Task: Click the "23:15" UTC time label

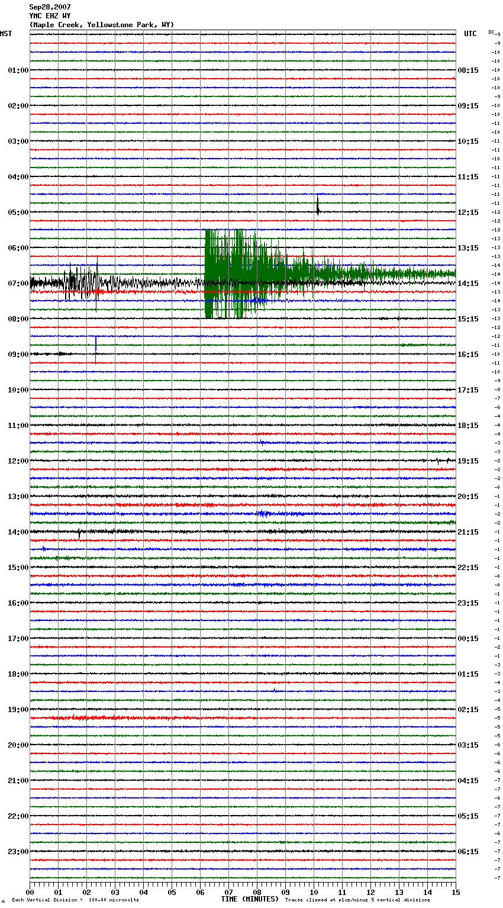Action: 468,603
